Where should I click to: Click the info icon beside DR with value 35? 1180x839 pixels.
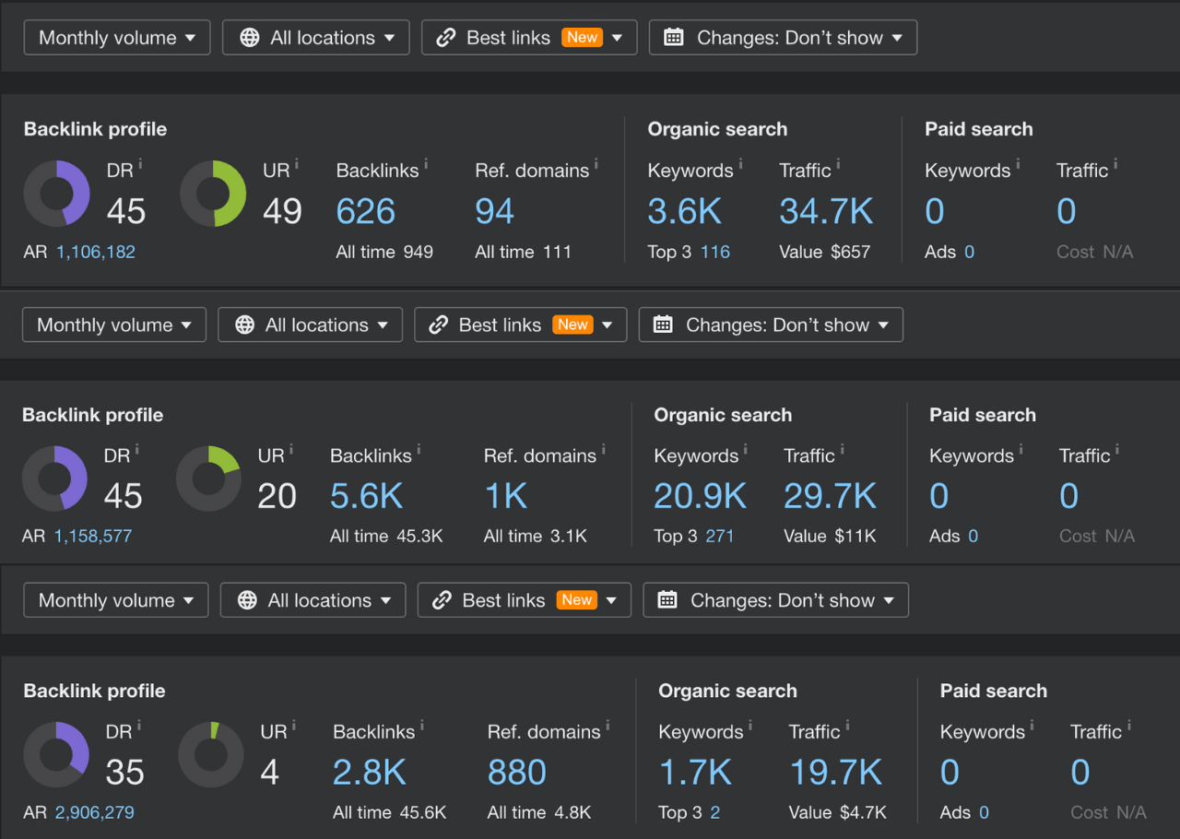click(139, 727)
